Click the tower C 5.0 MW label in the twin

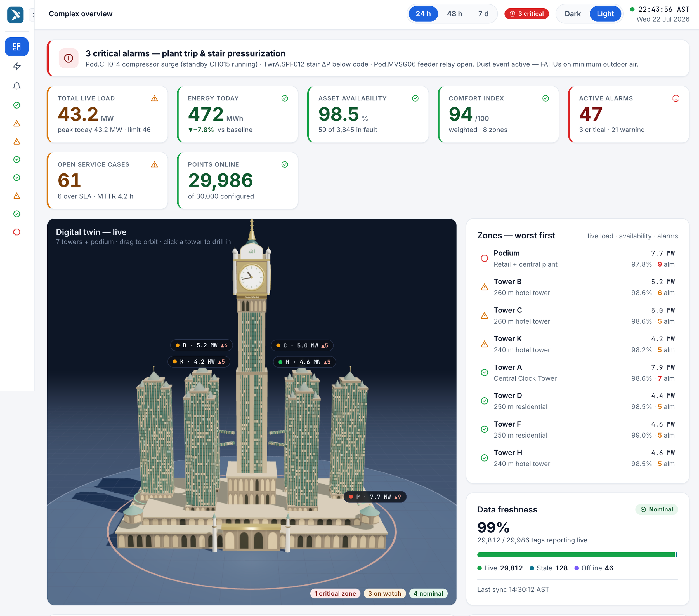302,346
